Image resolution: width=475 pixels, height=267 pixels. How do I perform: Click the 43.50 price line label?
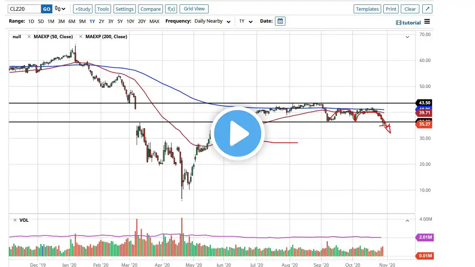click(x=424, y=103)
